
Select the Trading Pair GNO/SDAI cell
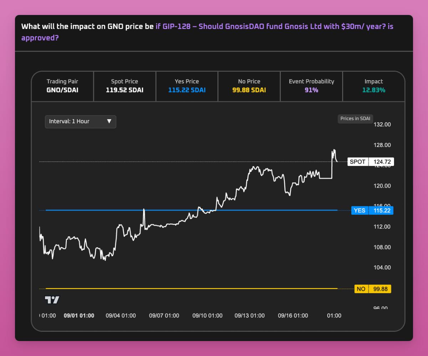click(x=62, y=86)
